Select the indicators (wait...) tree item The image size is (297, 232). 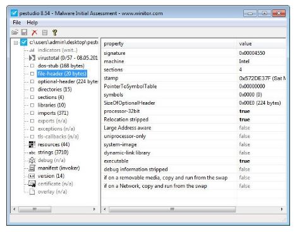click(58, 50)
